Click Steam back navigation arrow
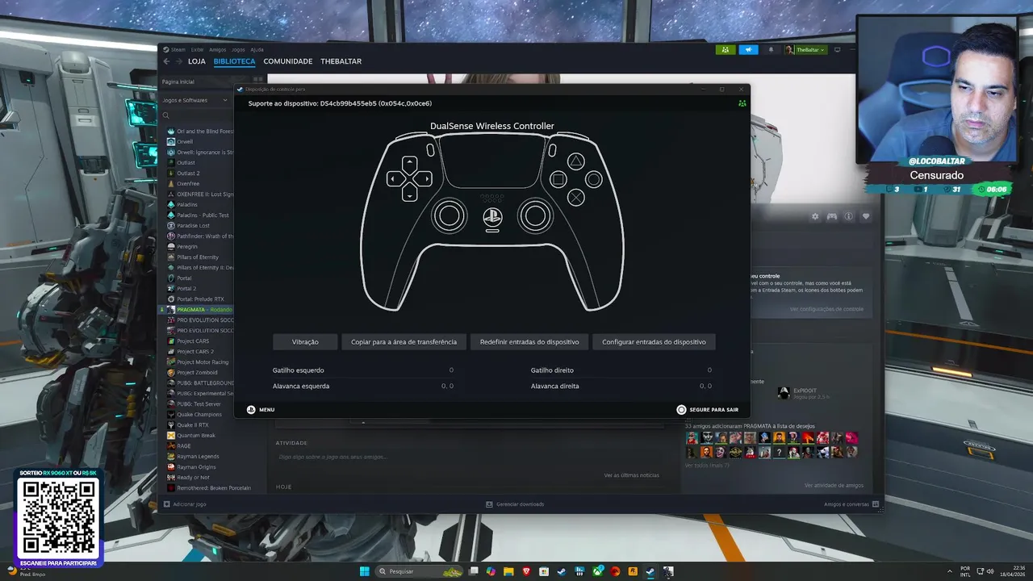Viewport: 1033px width, 581px height. pos(166,61)
